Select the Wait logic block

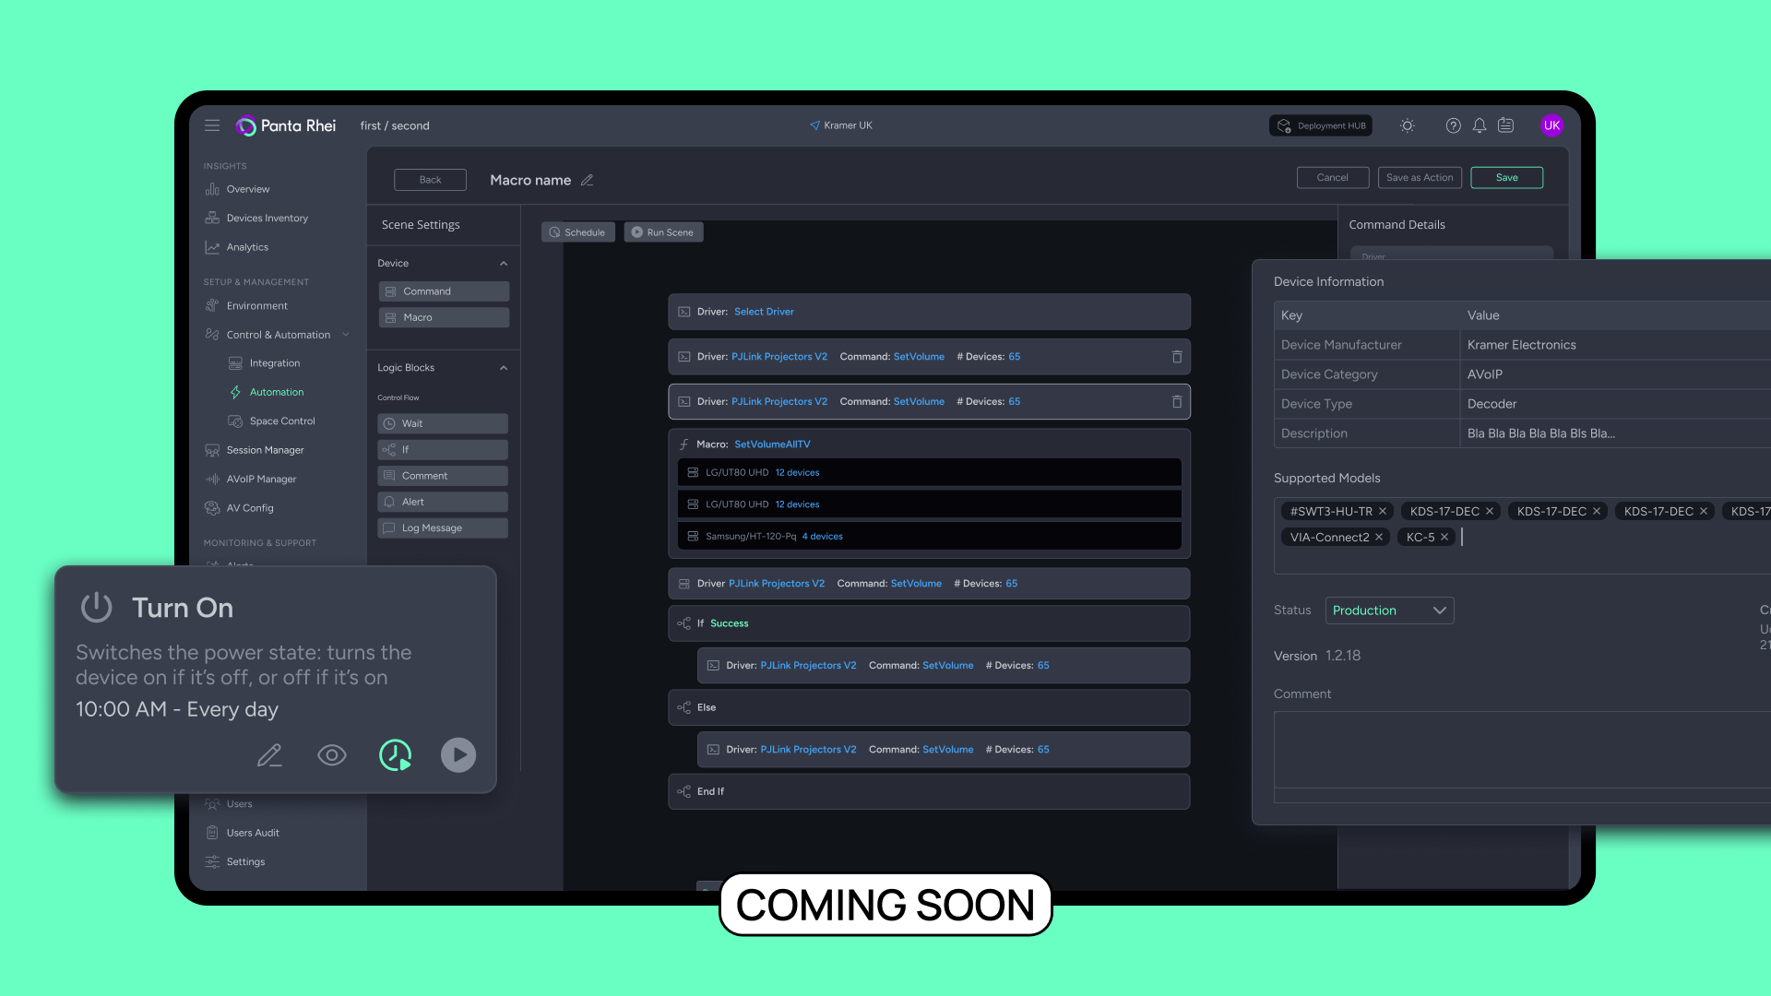(x=443, y=423)
